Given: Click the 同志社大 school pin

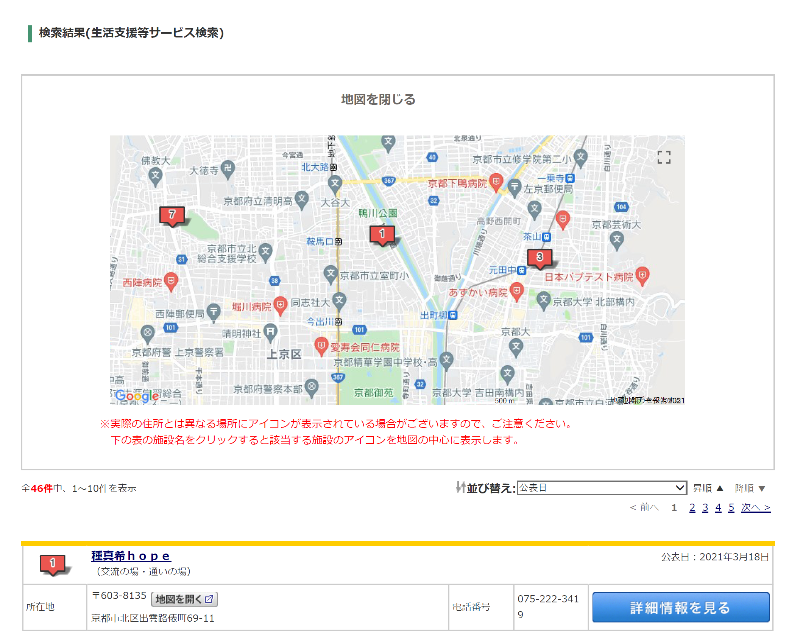Looking at the screenshot, I should coord(340,302).
